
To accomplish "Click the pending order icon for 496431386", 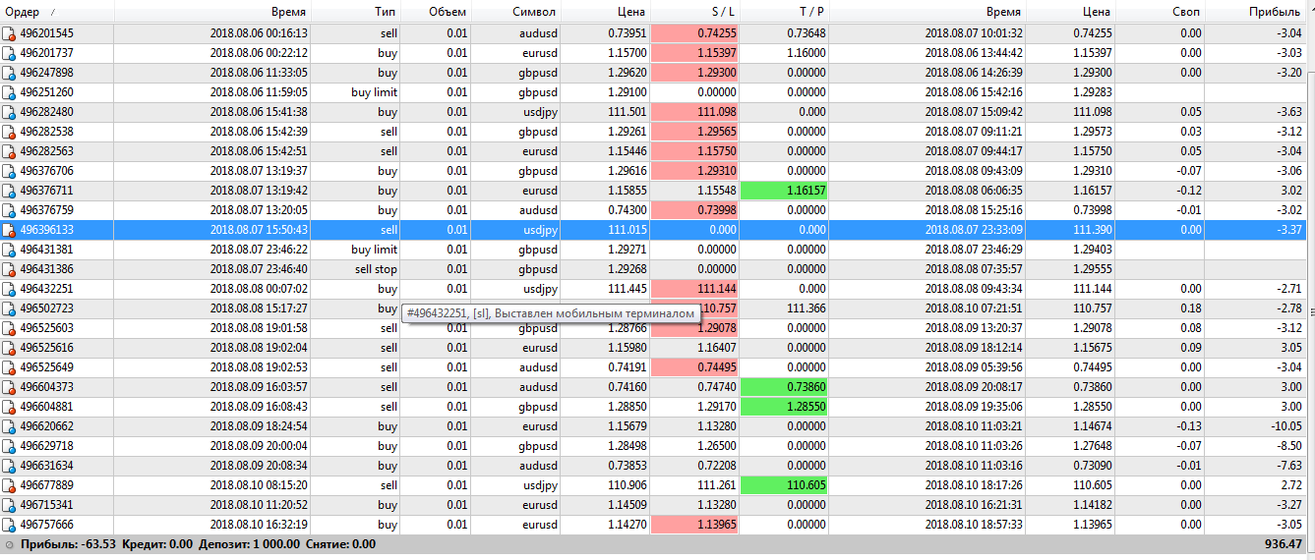I will pyautogui.click(x=9, y=269).
